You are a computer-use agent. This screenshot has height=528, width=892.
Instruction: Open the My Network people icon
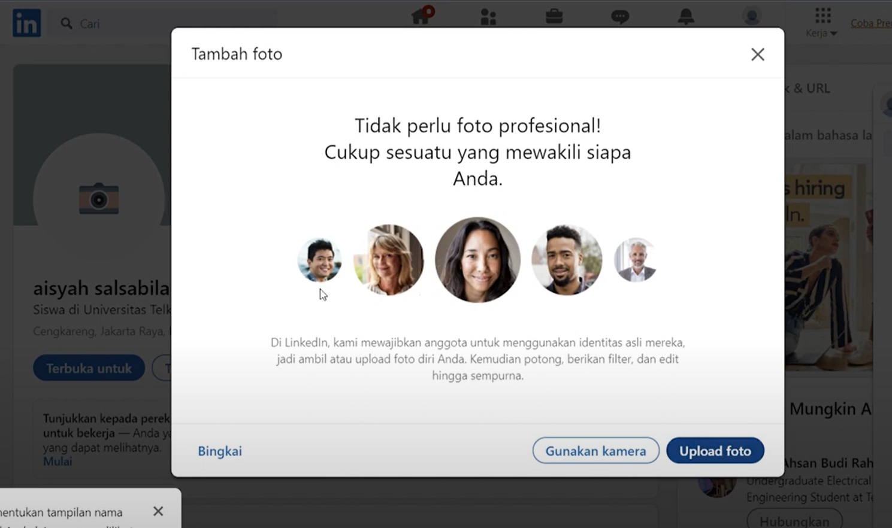click(488, 17)
